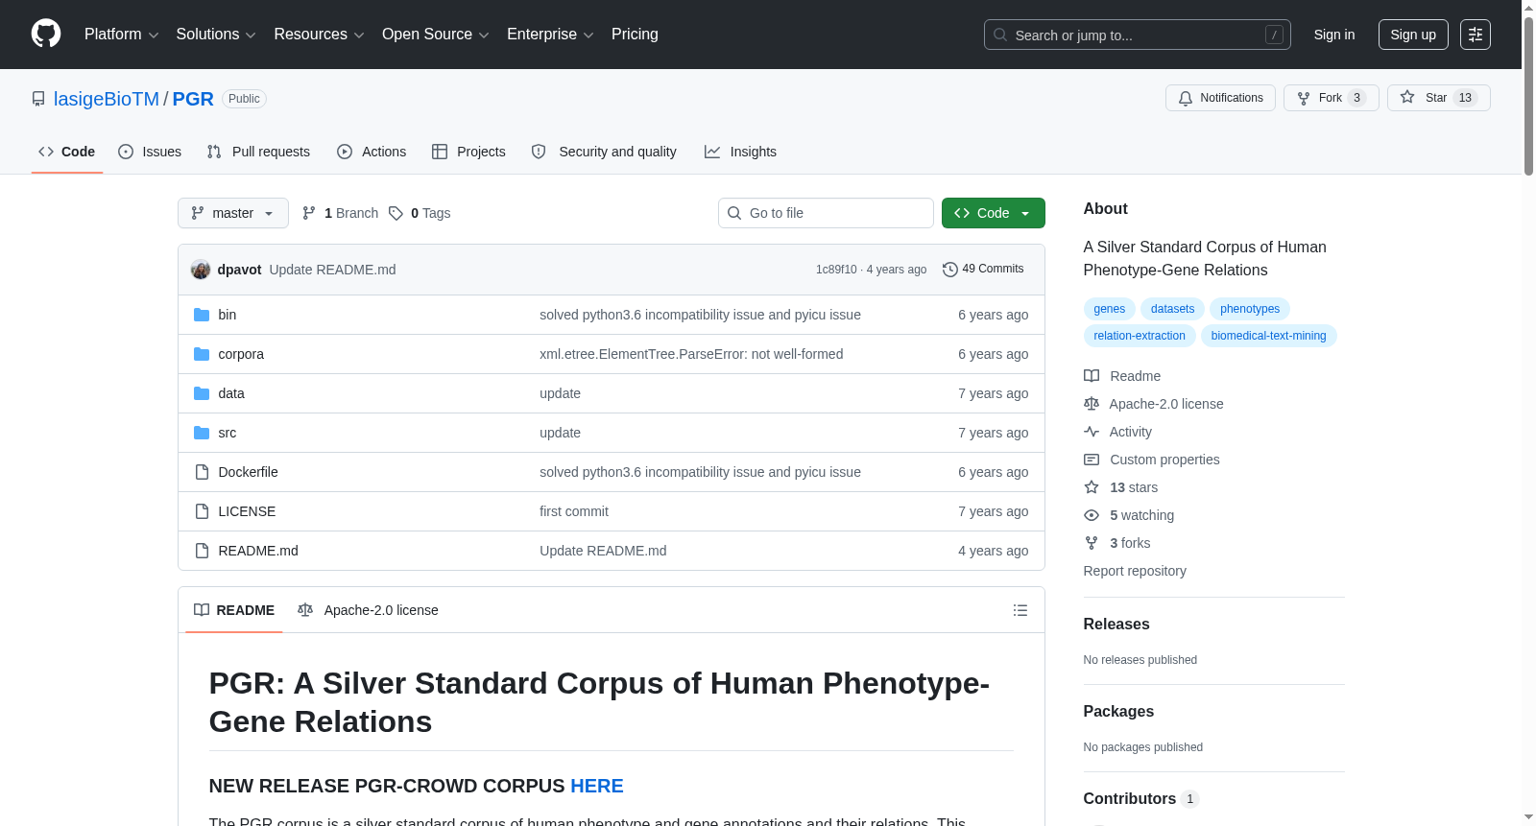Open the lasigeBioTM owner link
This screenshot has height=826, width=1536.
pos(107,99)
